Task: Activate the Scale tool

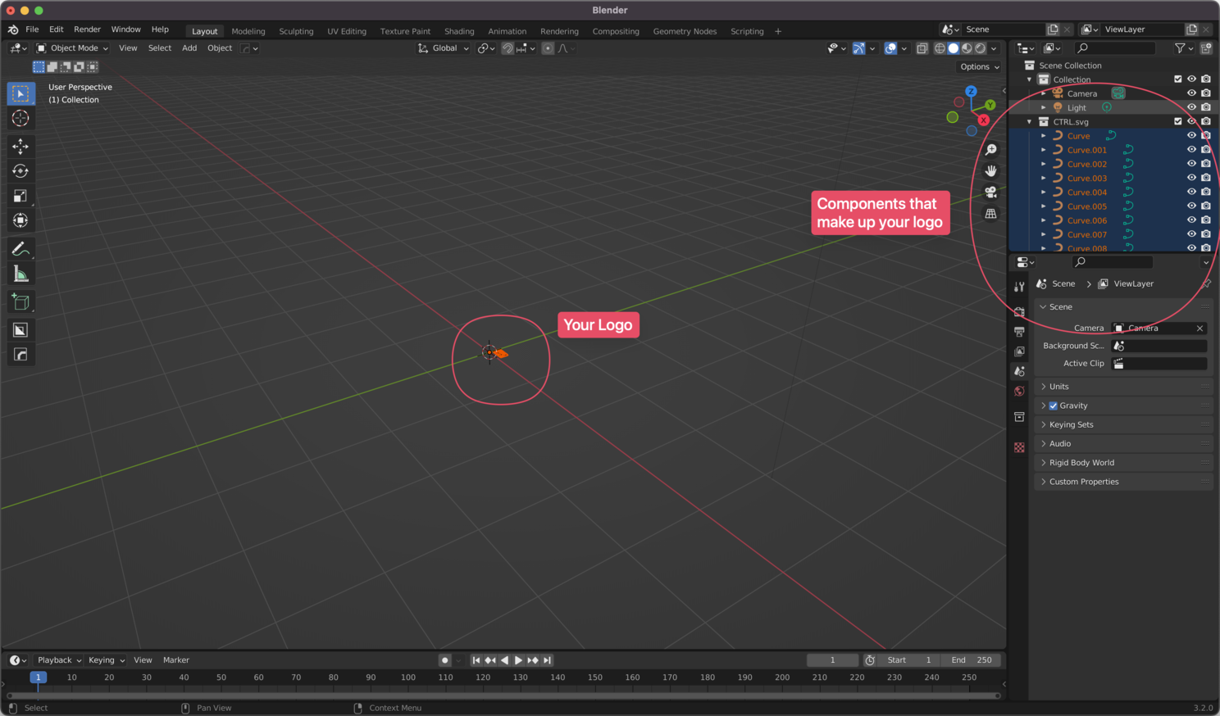Action: click(x=20, y=196)
